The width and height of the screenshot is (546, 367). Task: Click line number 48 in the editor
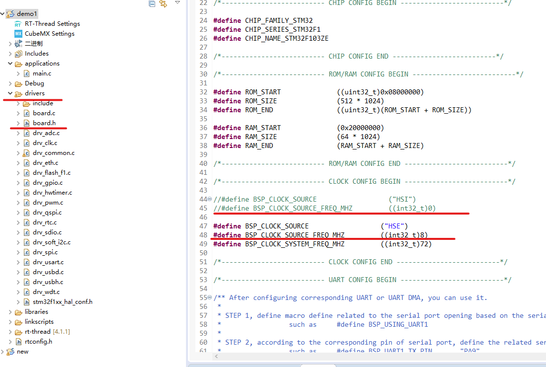point(203,235)
